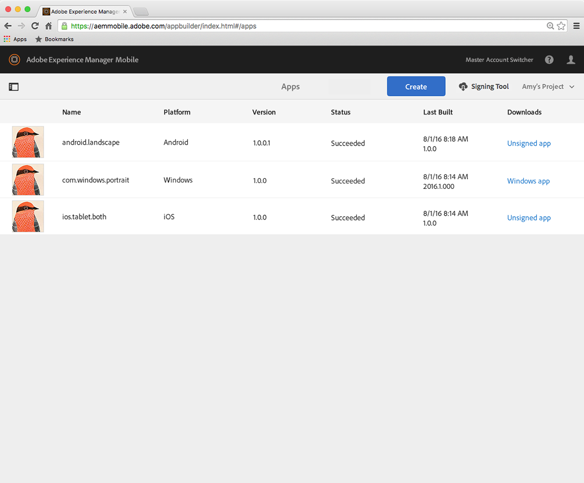Click the Android platform cell
The height and width of the screenshot is (483, 584).
coord(176,143)
